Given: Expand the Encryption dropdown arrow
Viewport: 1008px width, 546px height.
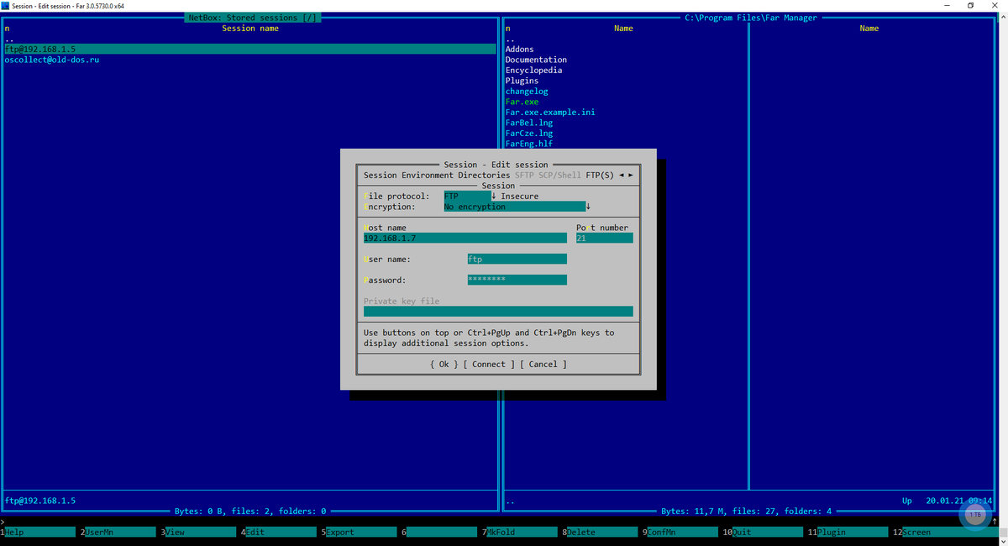Looking at the screenshot, I should (588, 207).
